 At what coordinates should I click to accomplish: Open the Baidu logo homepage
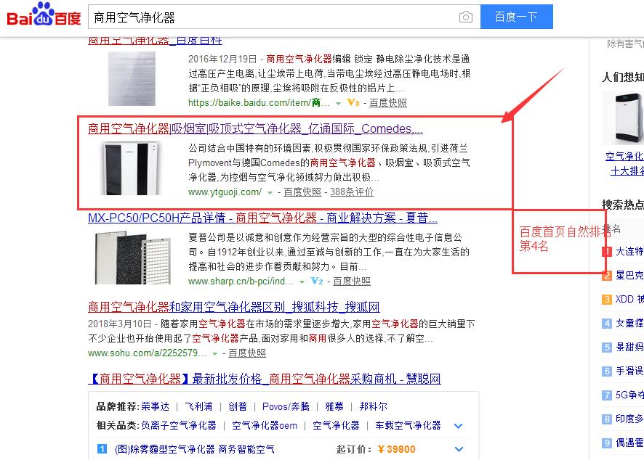tap(44, 15)
